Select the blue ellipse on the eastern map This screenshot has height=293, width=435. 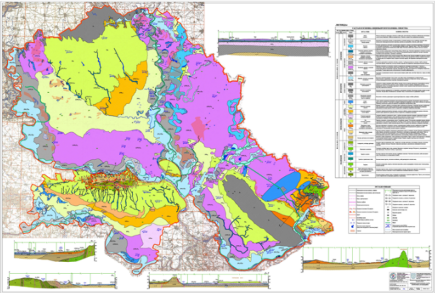[x=281, y=186]
